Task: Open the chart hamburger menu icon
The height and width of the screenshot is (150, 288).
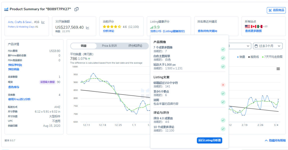Action: pos(278,69)
